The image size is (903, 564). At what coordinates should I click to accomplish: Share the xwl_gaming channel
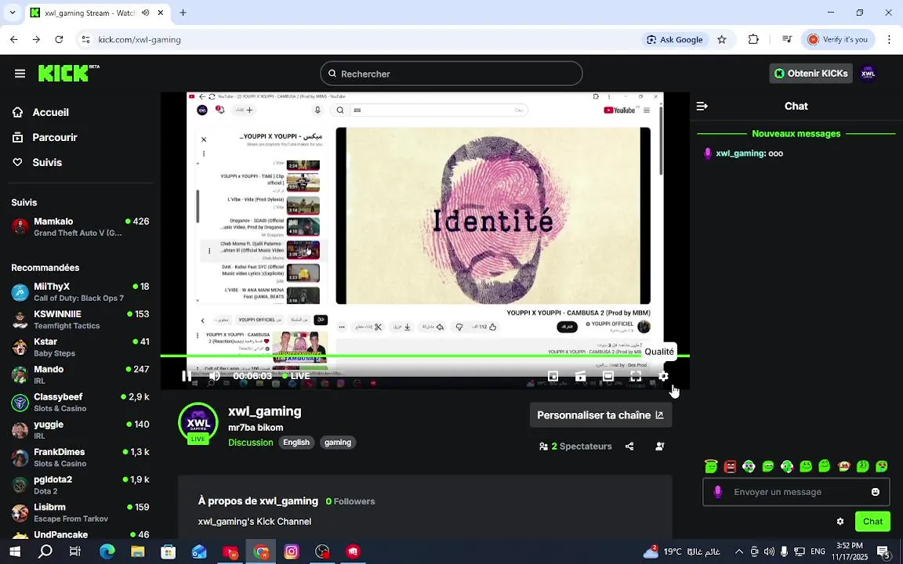point(629,446)
